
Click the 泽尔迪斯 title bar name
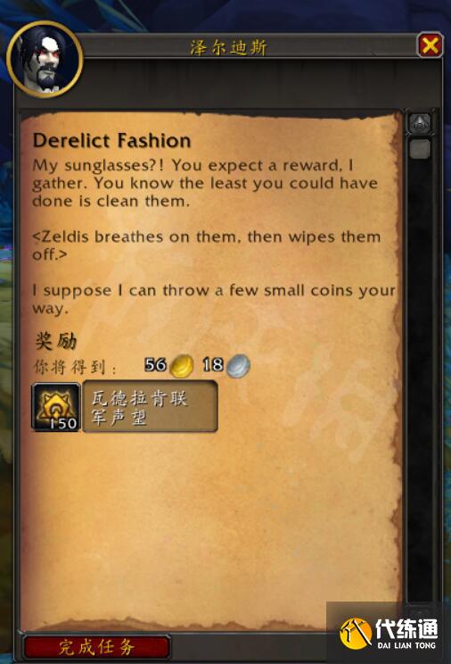click(228, 47)
